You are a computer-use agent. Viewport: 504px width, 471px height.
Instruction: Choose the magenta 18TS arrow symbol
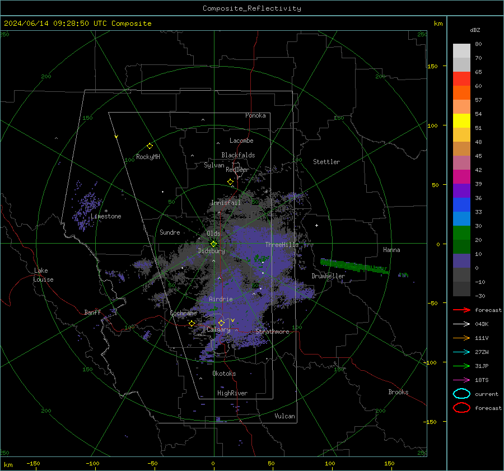coord(461,380)
